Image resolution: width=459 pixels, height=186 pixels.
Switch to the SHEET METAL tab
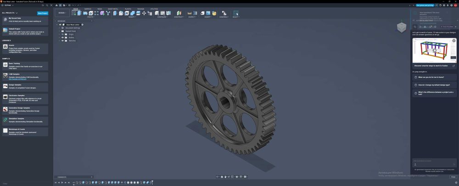pos(113,9)
